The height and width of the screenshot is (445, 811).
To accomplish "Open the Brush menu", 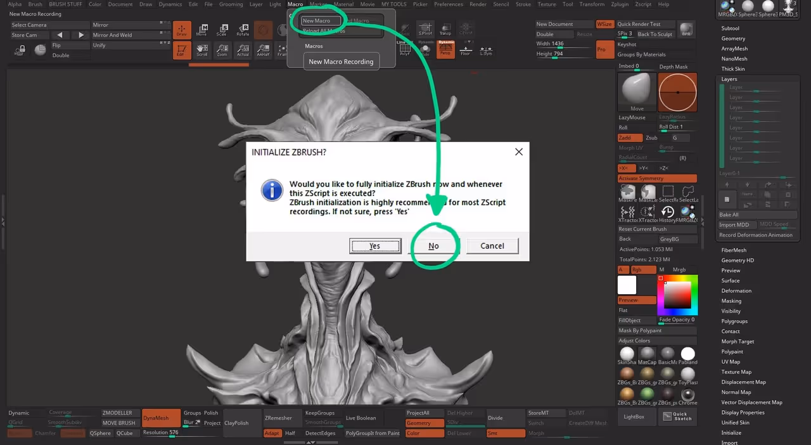I will tap(35, 4).
